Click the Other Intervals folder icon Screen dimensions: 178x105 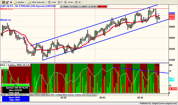click(x=29, y=2)
